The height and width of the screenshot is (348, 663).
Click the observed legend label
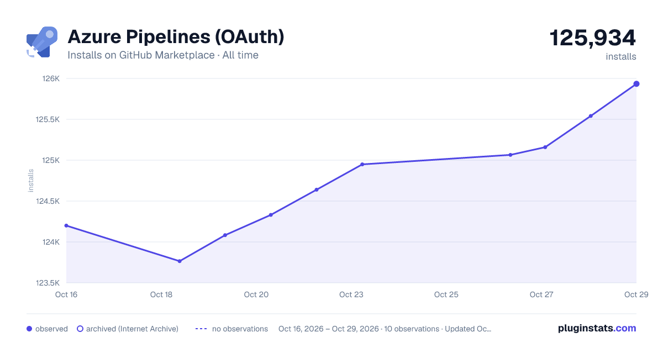click(x=51, y=329)
